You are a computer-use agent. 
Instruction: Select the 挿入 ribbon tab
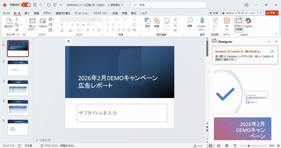pyautogui.click(x=27, y=13)
